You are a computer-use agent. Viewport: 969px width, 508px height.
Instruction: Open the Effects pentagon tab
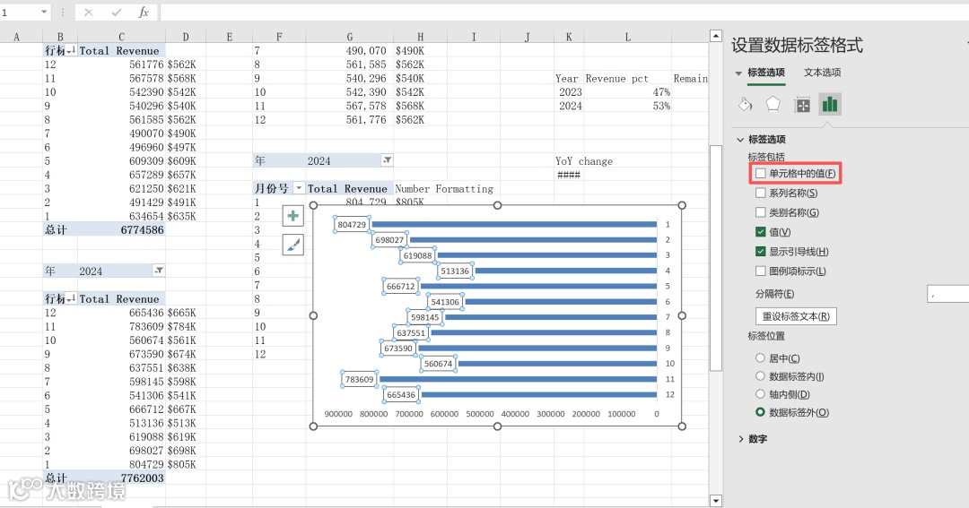point(773,104)
